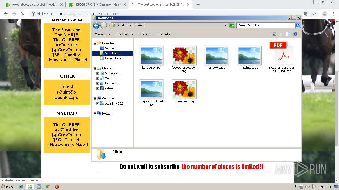Select busdistrict.jpg thumbnail
Image resolution: width=339 pixels, height=190 pixels.
151,56
